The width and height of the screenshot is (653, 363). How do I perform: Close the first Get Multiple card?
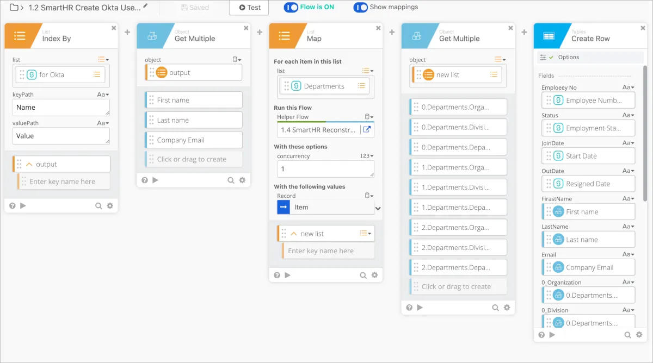(246, 28)
